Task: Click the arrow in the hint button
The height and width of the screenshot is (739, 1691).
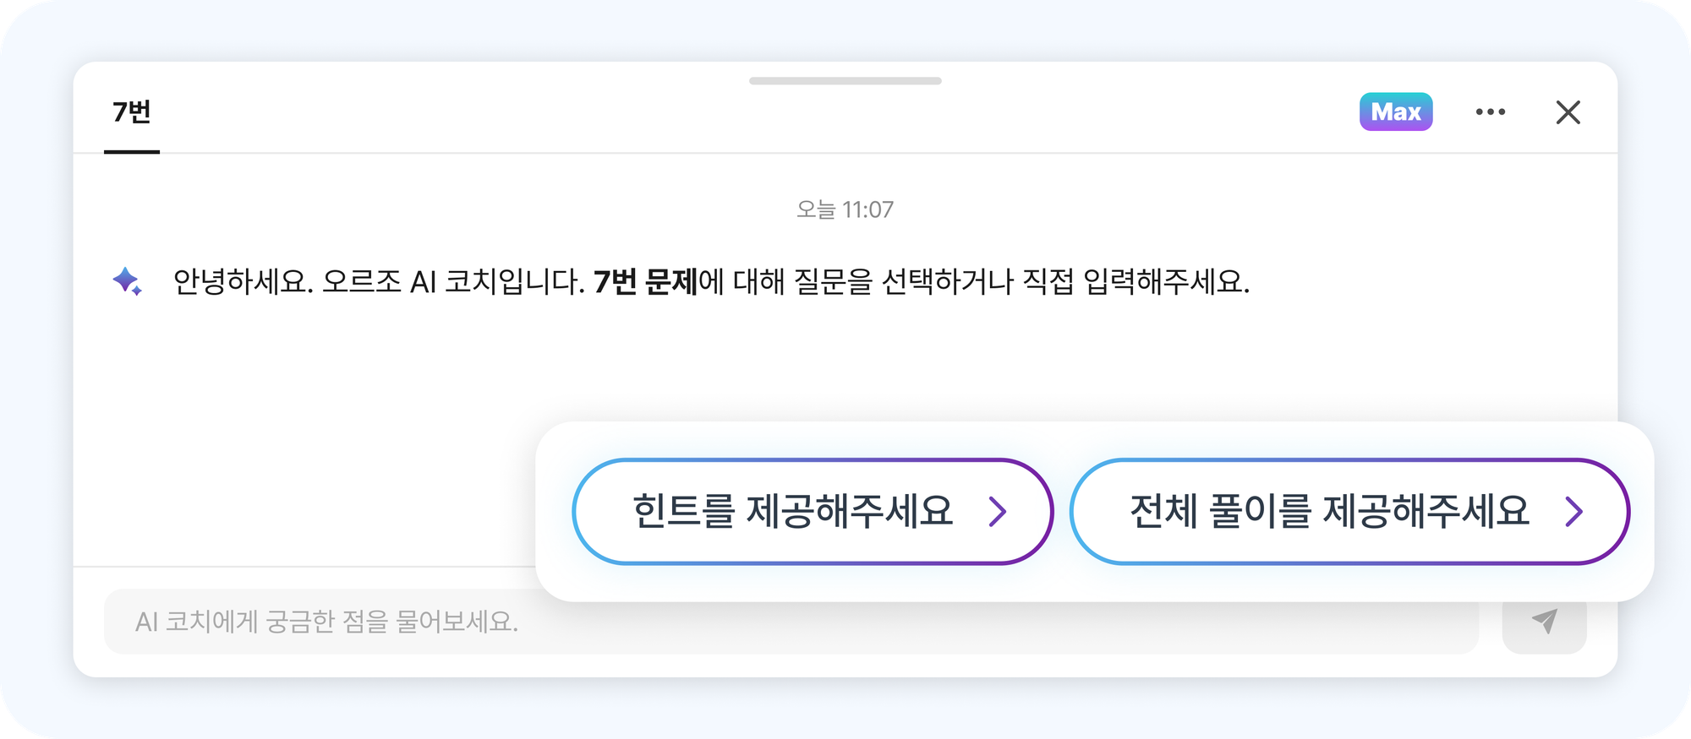Action: 998,511
